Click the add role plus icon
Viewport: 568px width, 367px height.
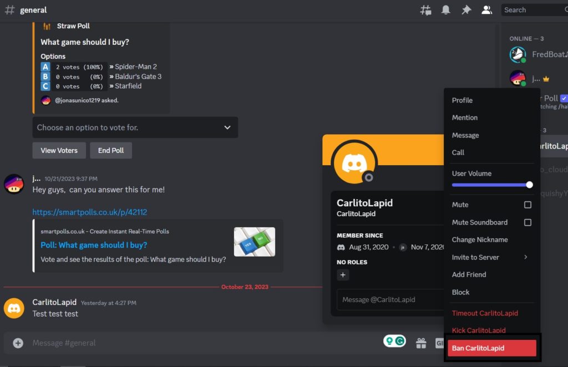pos(343,275)
